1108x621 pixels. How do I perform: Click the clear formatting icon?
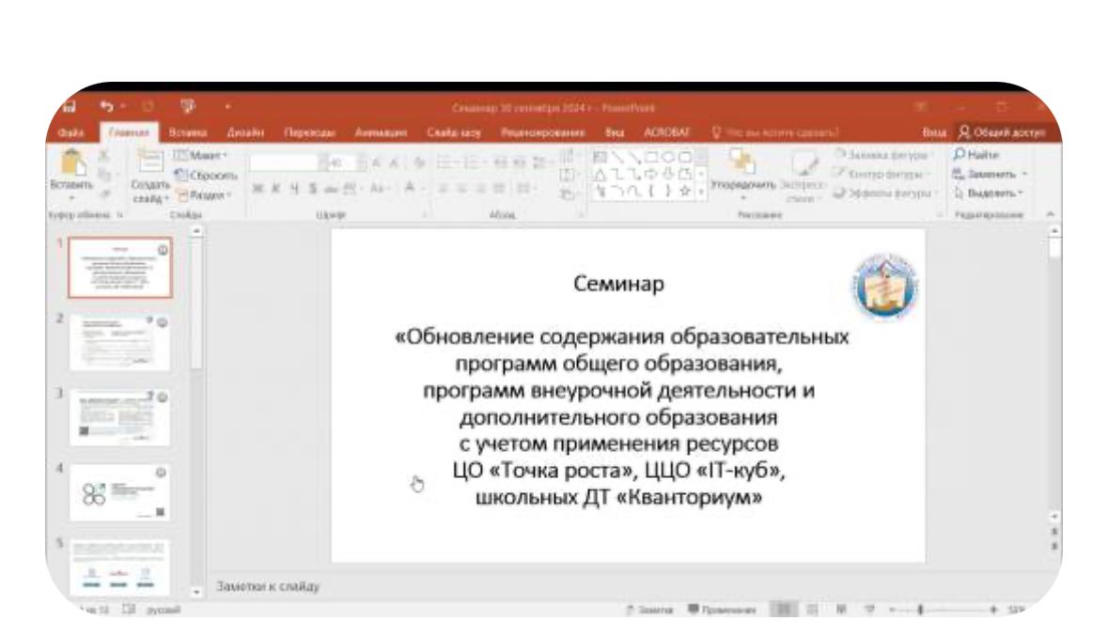pos(419,163)
